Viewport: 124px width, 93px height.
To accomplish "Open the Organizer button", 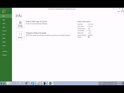I will tap(20, 36).
